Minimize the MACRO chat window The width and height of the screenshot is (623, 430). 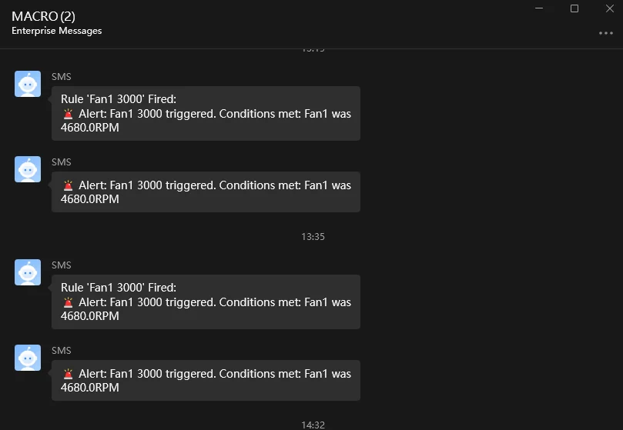point(539,8)
